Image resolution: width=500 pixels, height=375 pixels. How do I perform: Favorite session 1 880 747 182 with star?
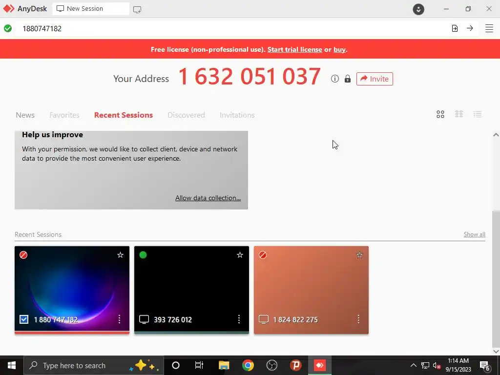(120, 255)
